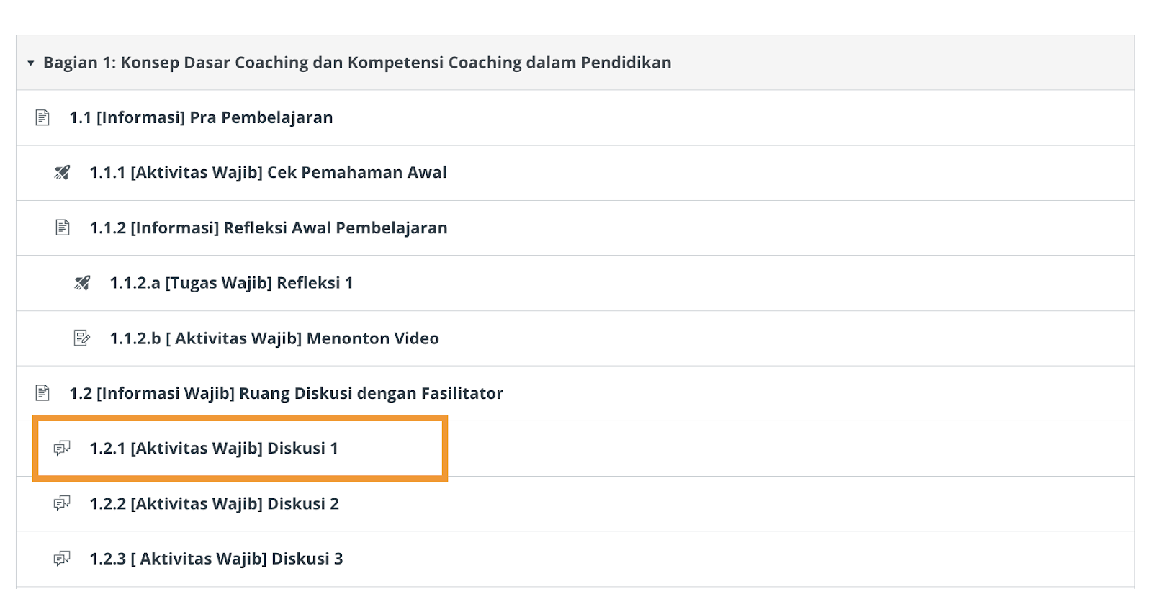1152x589 pixels.
Task: Click chat icon beside Diskusi 1
Action: (63, 448)
